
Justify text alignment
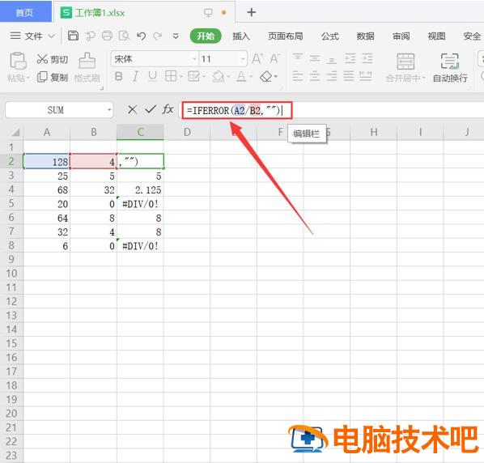pyautogui.click(x=349, y=76)
